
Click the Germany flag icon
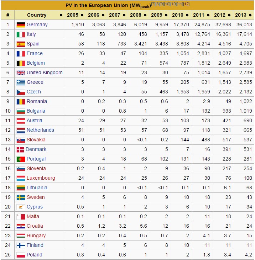point(21,25)
